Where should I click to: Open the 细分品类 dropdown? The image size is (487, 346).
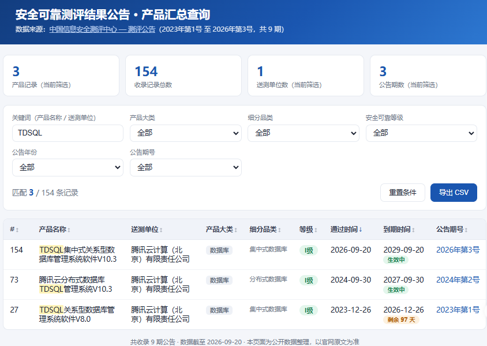[304, 133]
